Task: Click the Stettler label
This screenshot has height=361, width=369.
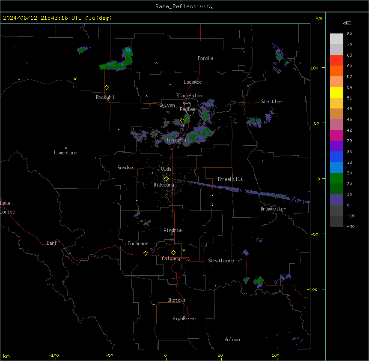Action: 271,102
